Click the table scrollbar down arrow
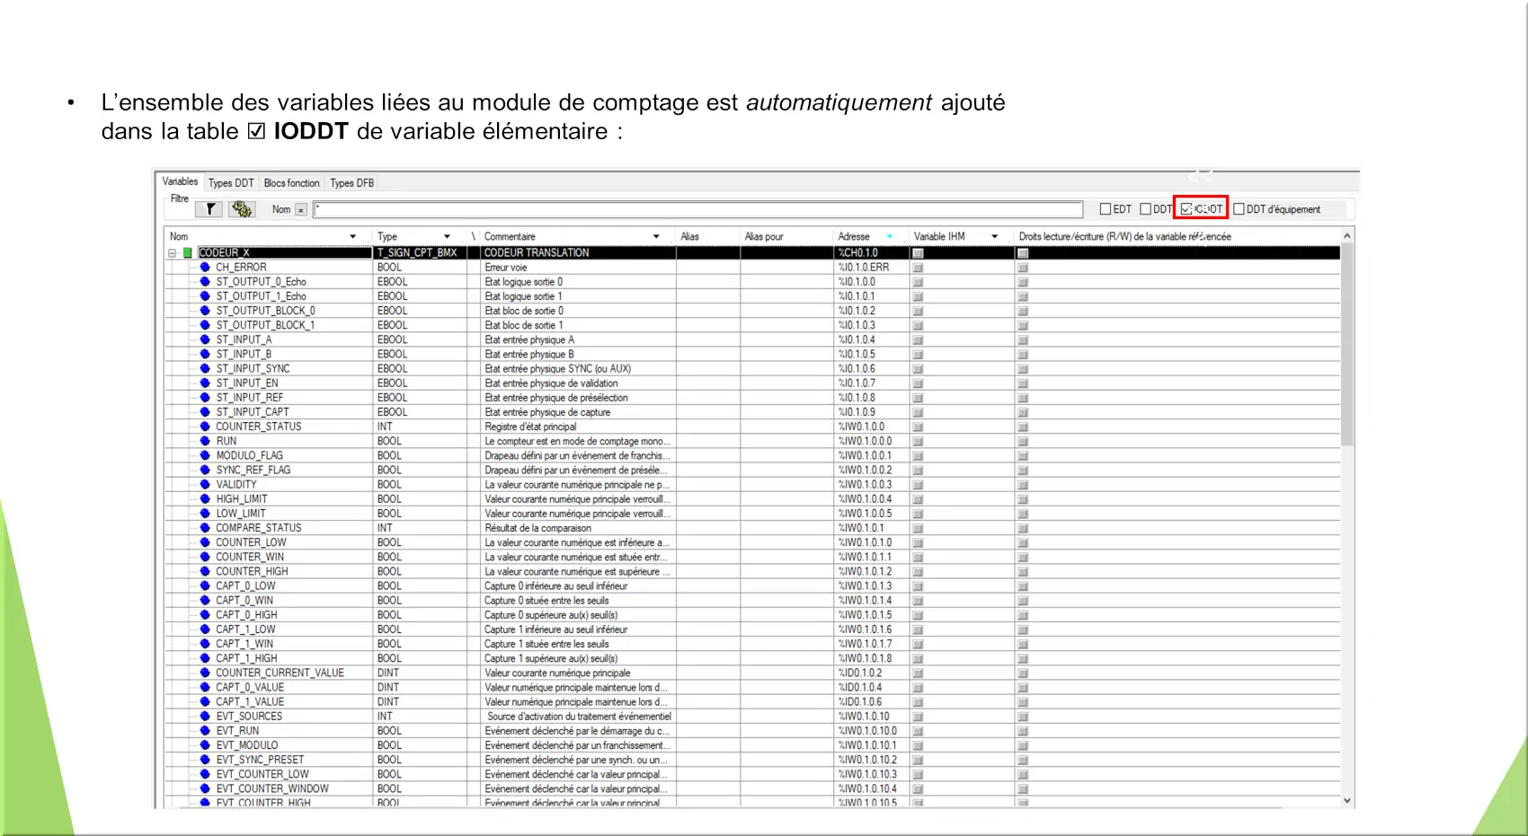 click(1346, 800)
